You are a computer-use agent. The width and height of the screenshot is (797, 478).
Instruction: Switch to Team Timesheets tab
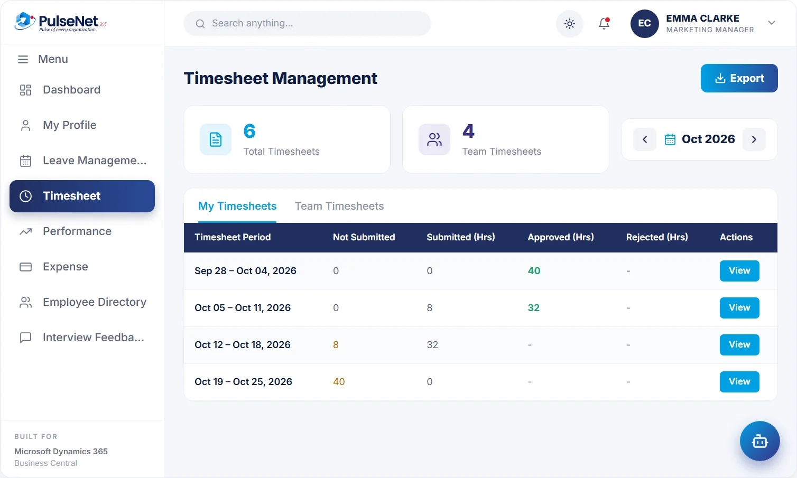click(x=339, y=206)
